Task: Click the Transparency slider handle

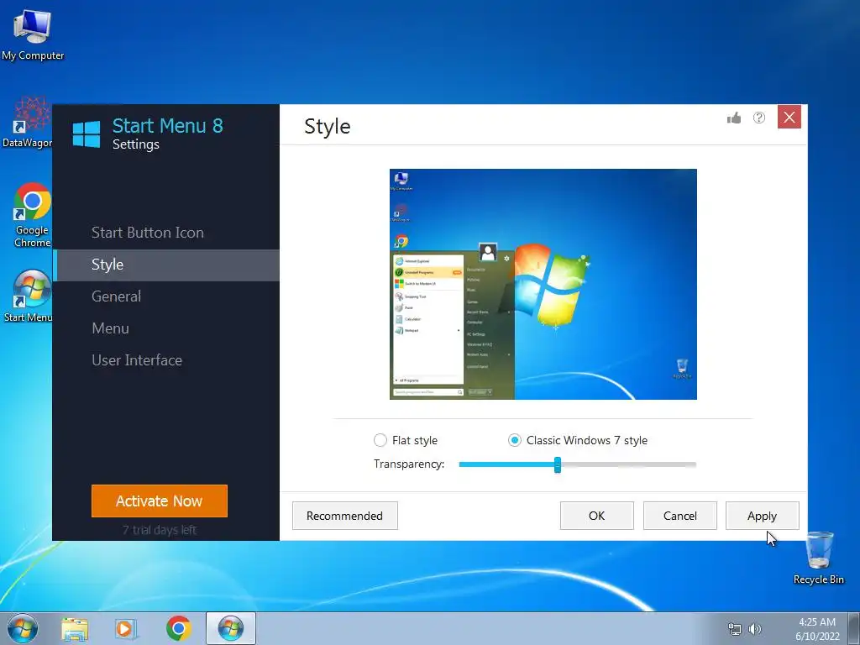Action: tap(558, 464)
